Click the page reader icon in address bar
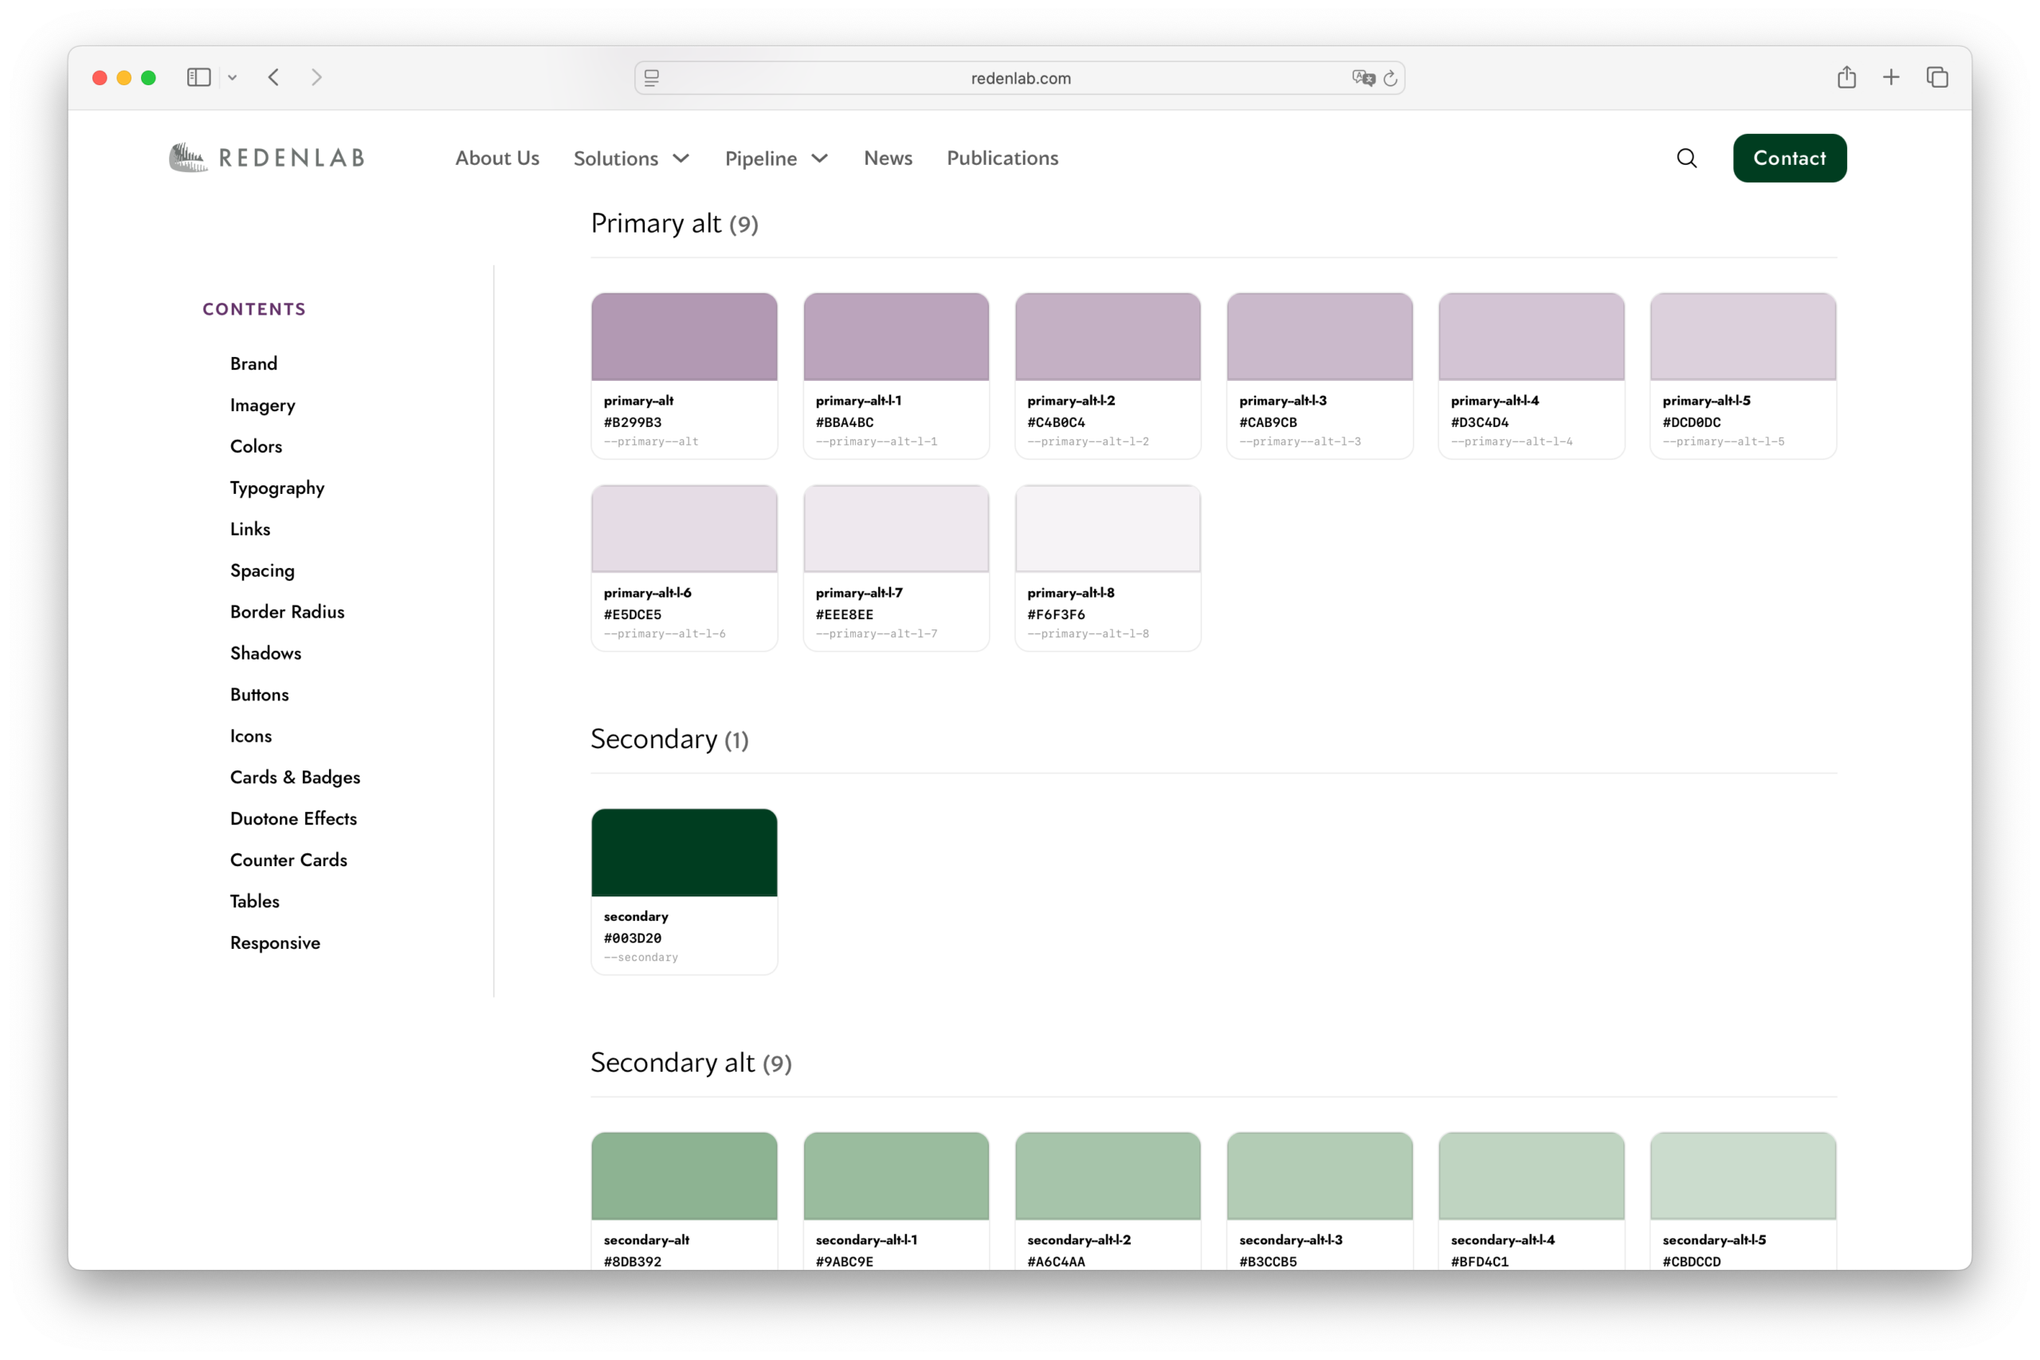2040x1360 pixels. coord(651,78)
